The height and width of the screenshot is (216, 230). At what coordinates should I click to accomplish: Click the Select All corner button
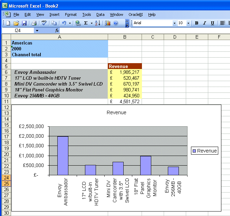point(6,37)
